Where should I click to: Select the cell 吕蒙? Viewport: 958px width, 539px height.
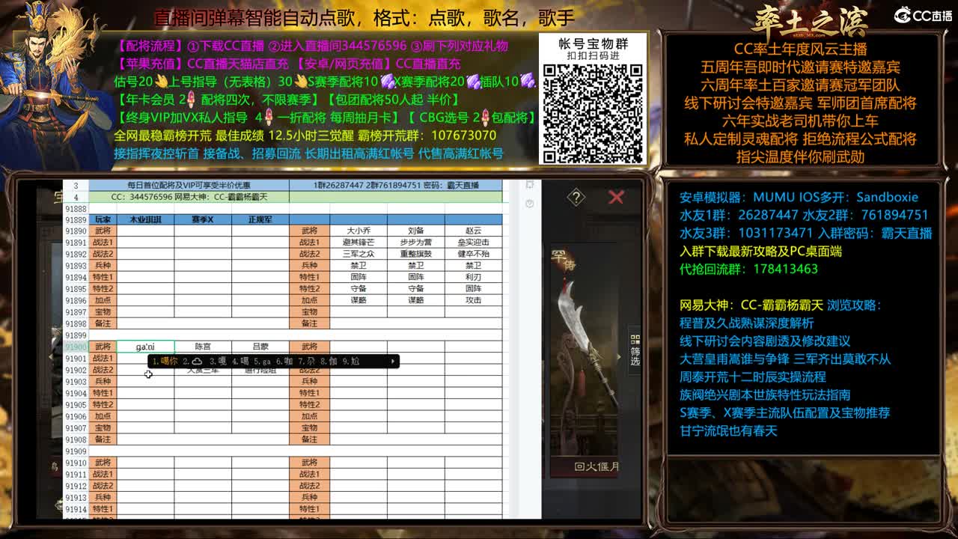pos(260,347)
